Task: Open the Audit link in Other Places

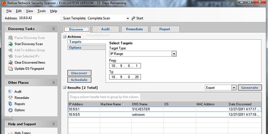Action: [18, 91]
